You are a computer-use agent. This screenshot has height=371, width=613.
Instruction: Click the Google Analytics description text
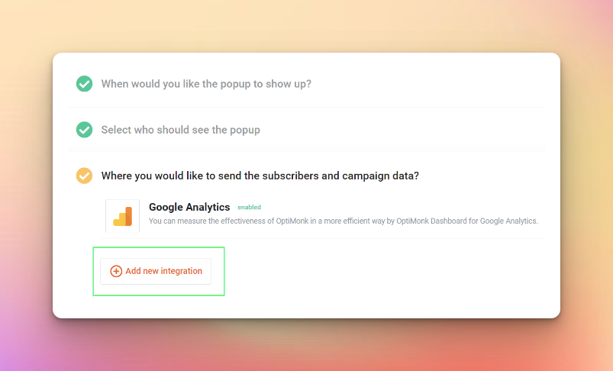point(344,221)
